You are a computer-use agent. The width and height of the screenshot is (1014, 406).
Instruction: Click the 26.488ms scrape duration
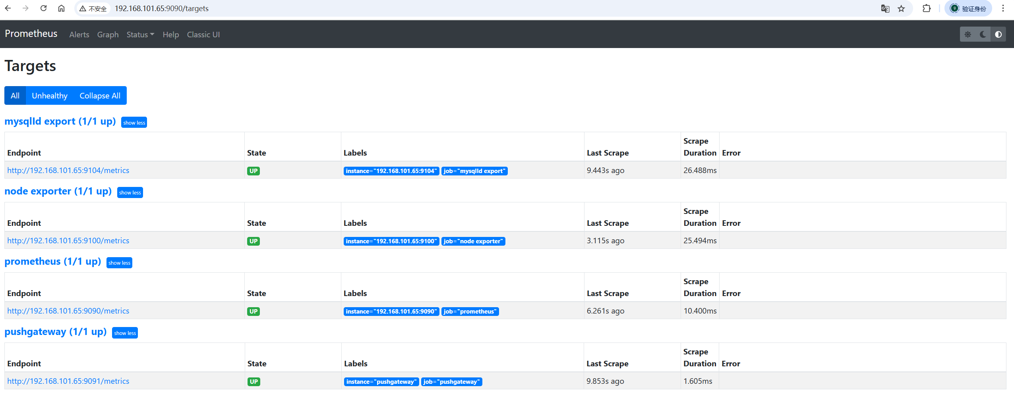click(x=700, y=170)
